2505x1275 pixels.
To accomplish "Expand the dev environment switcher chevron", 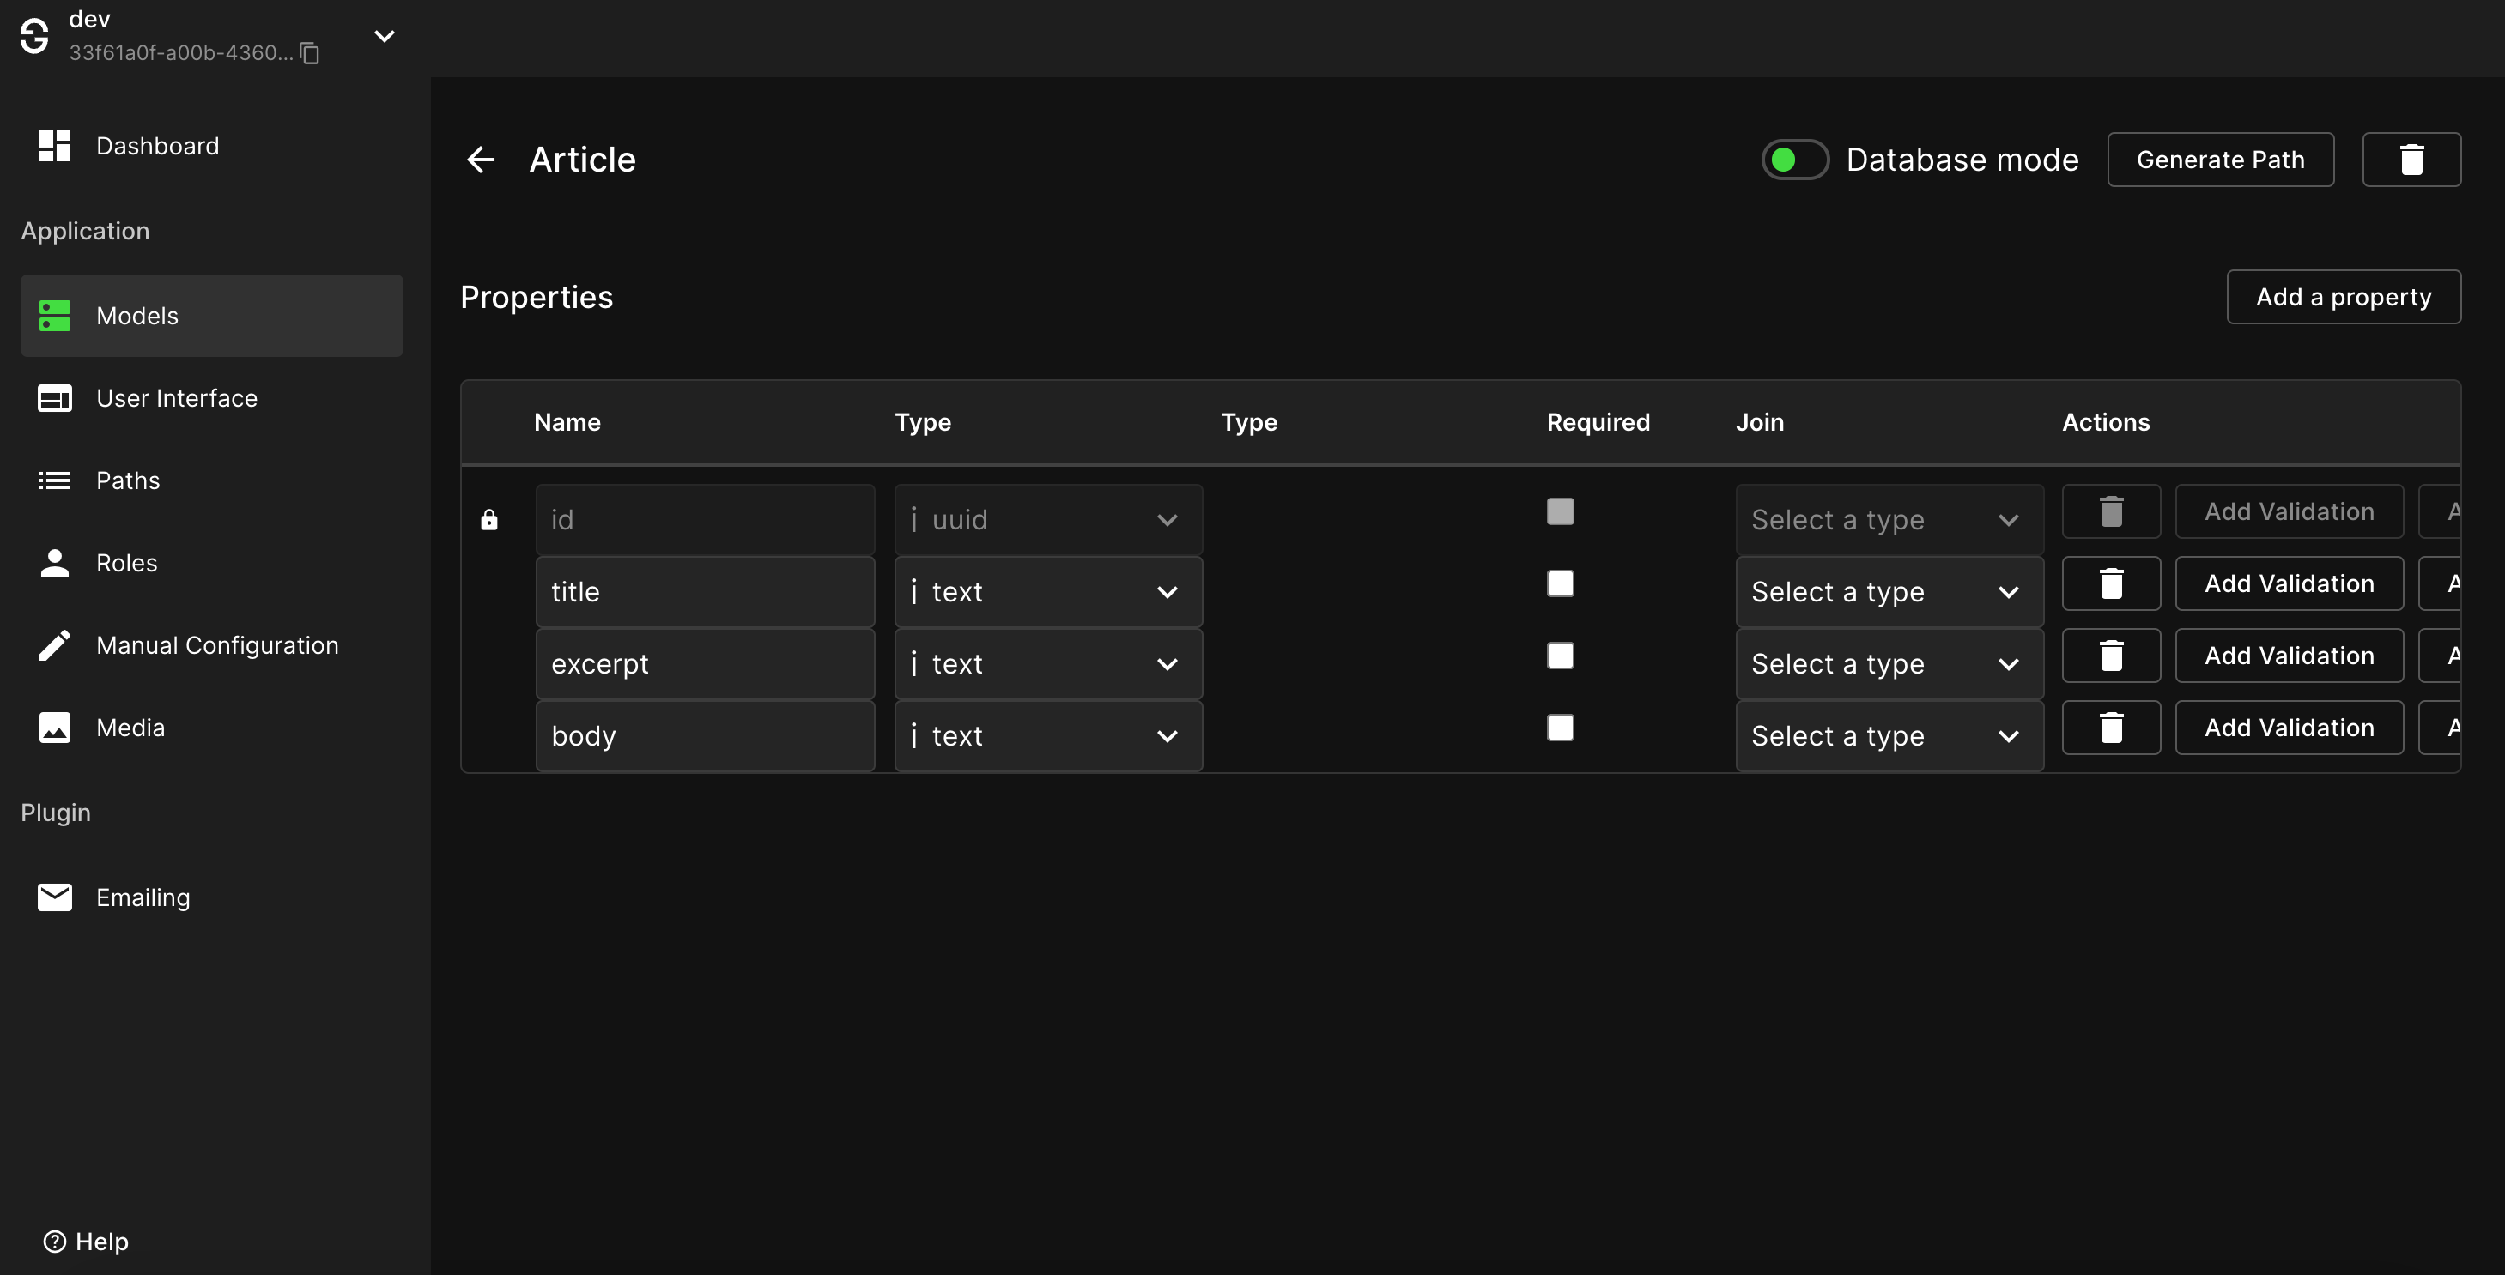I will click(x=384, y=36).
